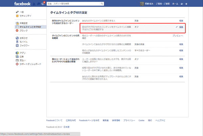Open 採用情報 footer link
203x136 pixels.
pyautogui.click(x=116, y=120)
